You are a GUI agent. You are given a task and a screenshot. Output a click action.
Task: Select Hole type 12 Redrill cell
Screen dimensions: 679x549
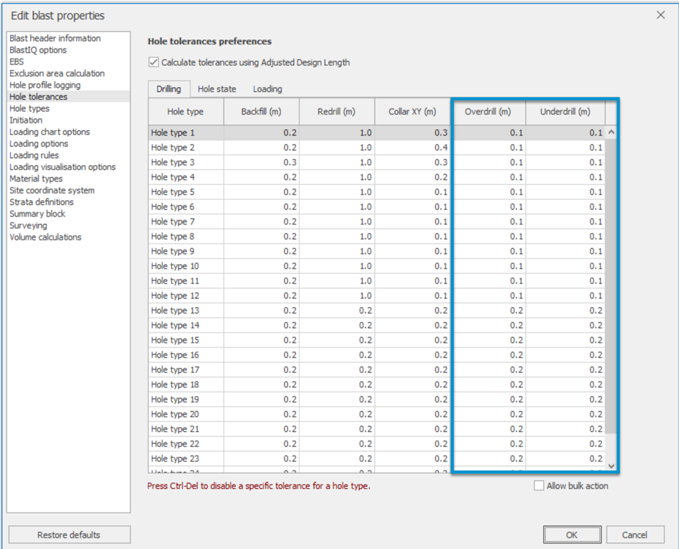337,295
